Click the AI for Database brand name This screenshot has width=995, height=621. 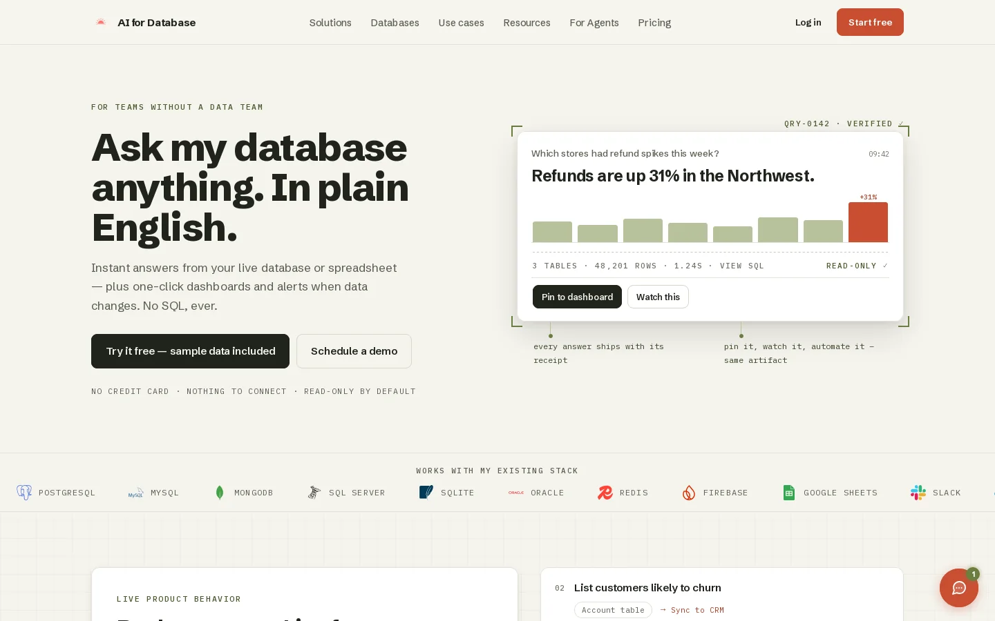(x=156, y=22)
